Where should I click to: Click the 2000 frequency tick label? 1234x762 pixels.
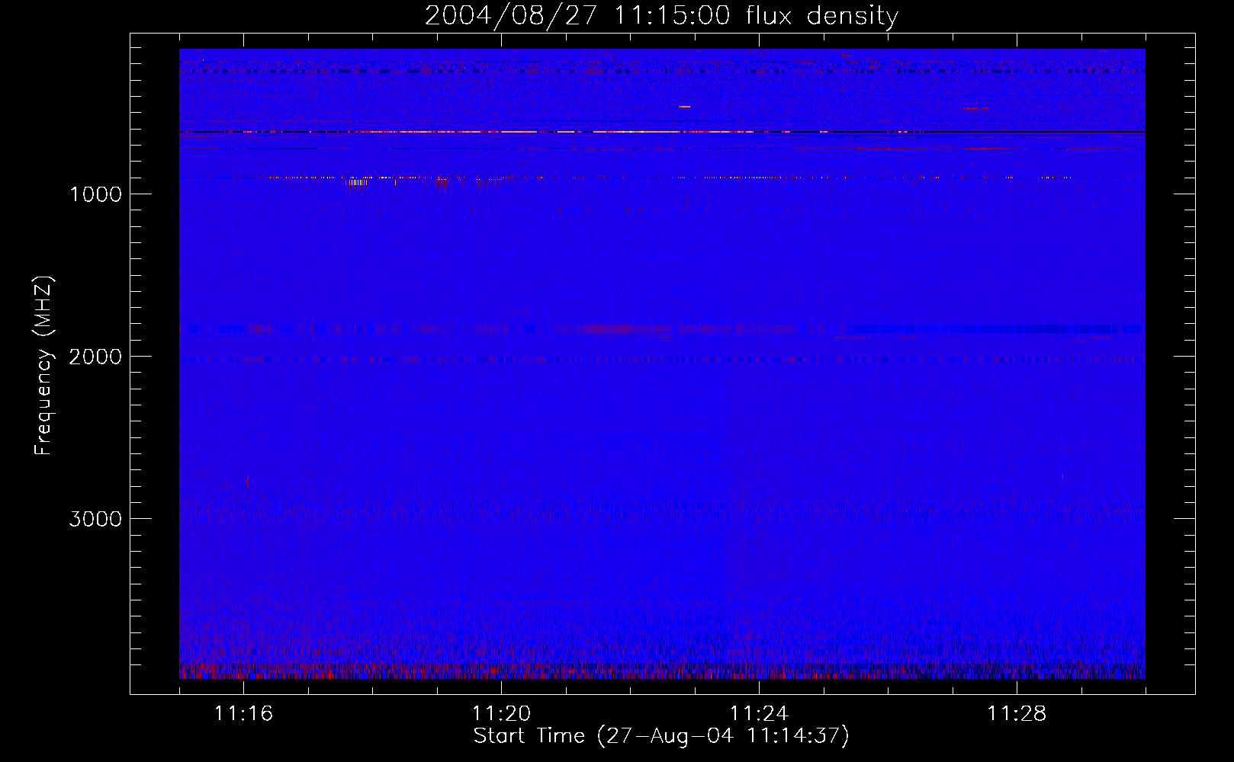click(95, 357)
